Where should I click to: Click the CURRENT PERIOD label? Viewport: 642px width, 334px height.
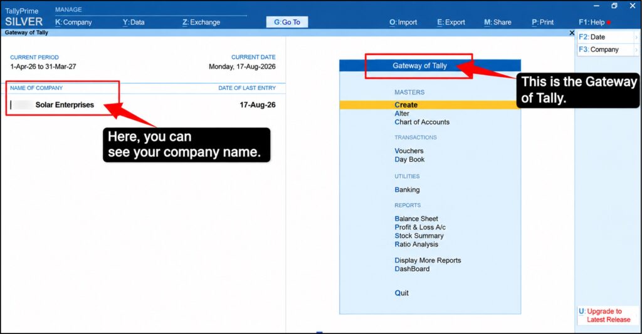(x=34, y=57)
